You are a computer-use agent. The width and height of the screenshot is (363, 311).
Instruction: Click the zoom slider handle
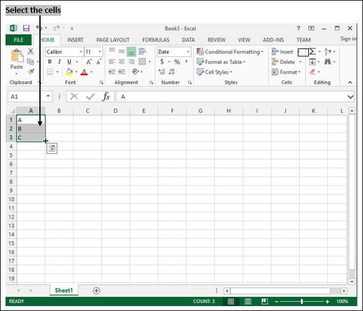pyautogui.click(x=301, y=301)
